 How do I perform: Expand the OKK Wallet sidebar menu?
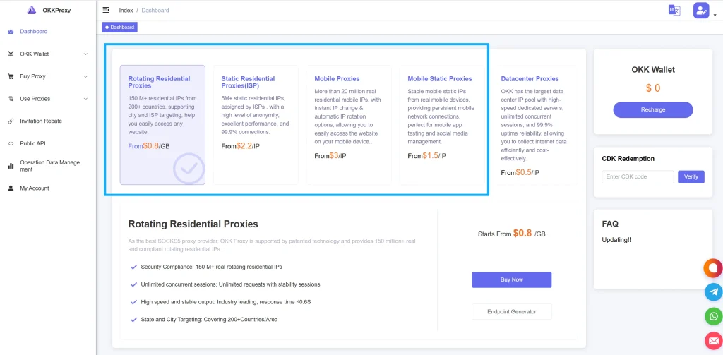[x=48, y=54]
